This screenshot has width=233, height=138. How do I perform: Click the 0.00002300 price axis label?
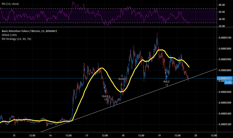tap(225, 124)
